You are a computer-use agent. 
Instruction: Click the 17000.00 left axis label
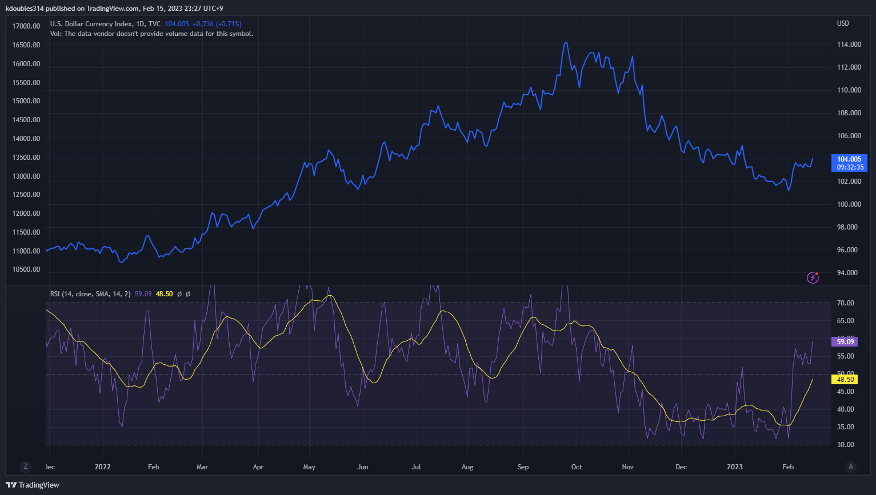tap(26, 26)
